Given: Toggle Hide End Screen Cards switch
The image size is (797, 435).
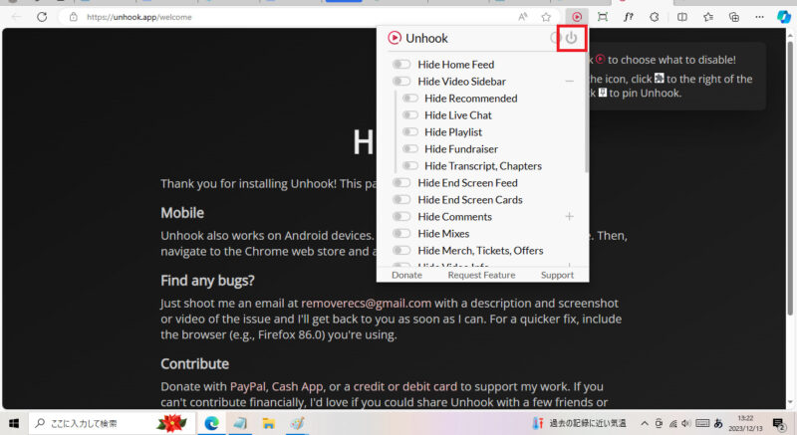Looking at the screenshot, I should (401, 199).
